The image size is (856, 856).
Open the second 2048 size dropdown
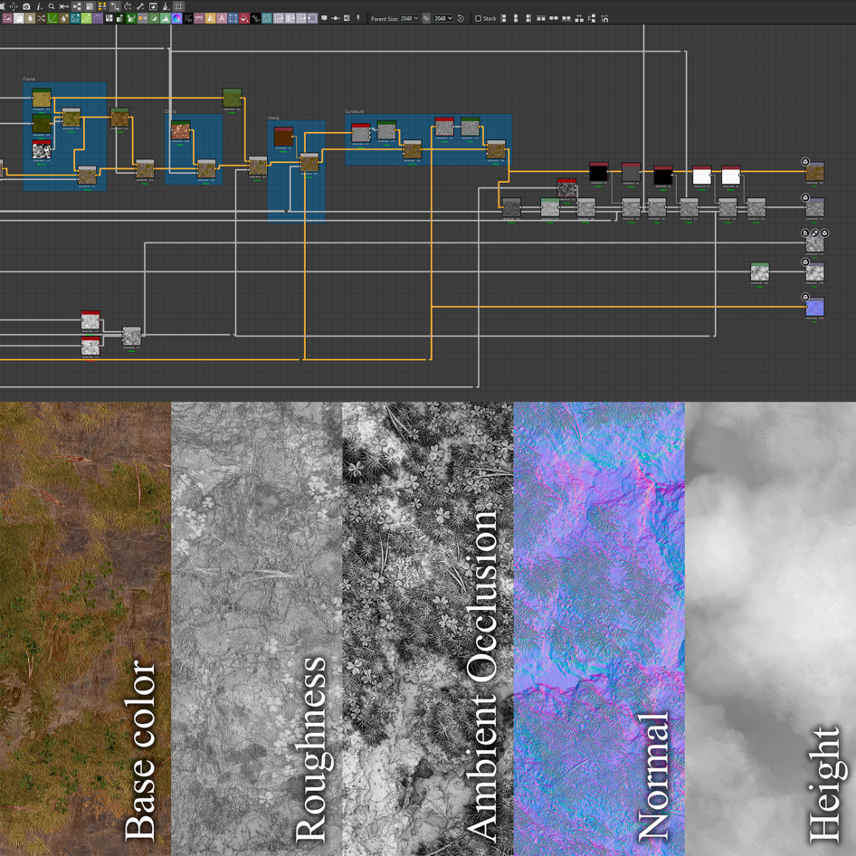tap(443, 18)
